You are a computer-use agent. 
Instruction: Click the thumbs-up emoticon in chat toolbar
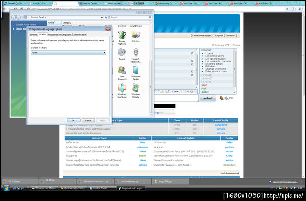(162, 92)
